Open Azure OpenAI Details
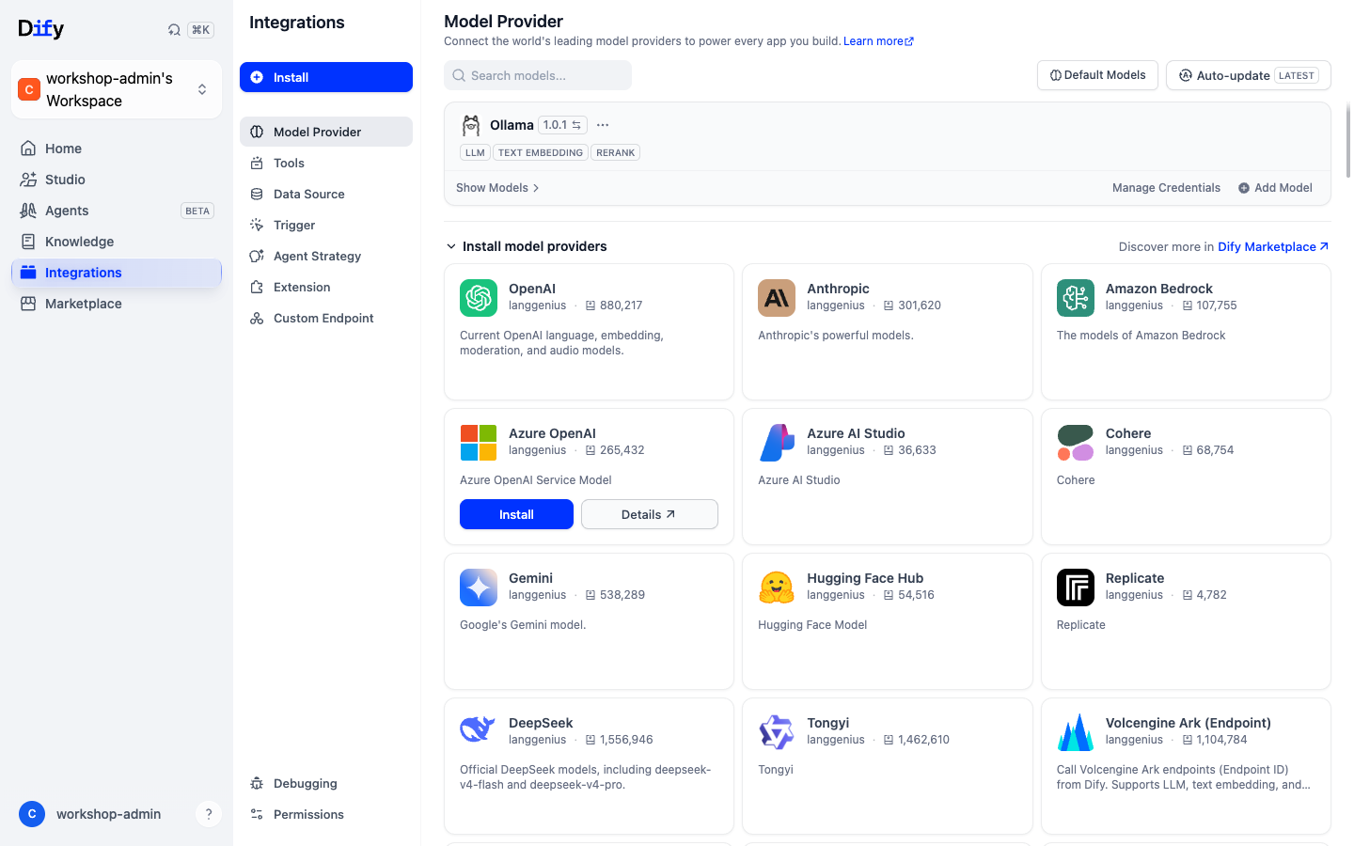Viewport: 1354px width, 846px height. (650, 514)
